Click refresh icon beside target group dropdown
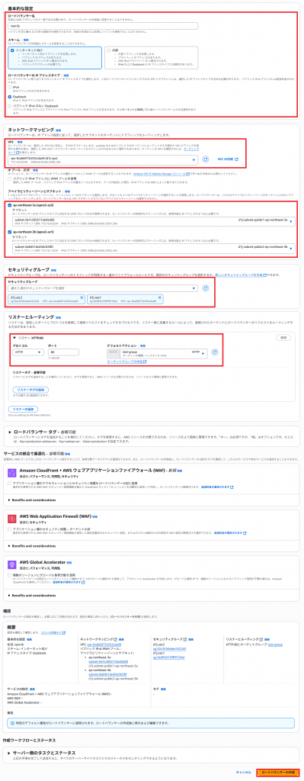The width and height of the screenshot is (304, 781). tap(215, 352)
